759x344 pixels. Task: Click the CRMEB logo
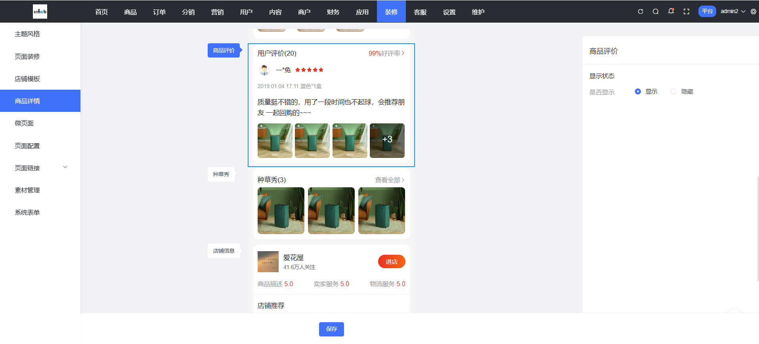pyautogui.click(x=40, y=12)
